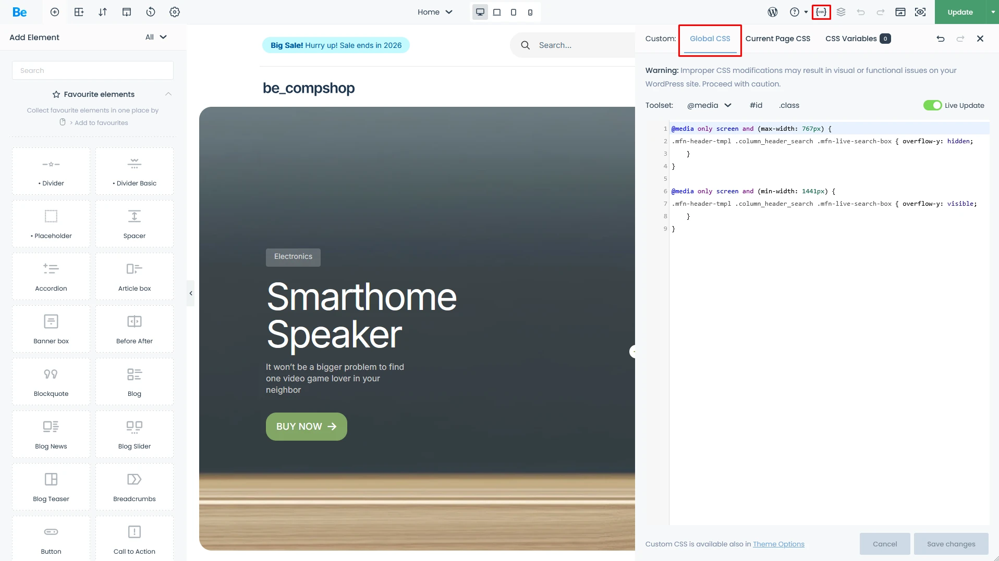Click the frontend preview eye icon

920,12
